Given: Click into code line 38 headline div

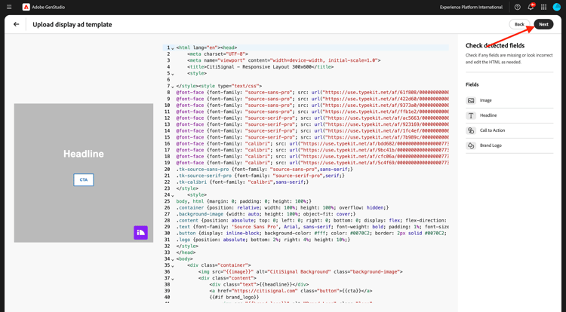Looking at the screenshot, I should (x=259, y=284).
